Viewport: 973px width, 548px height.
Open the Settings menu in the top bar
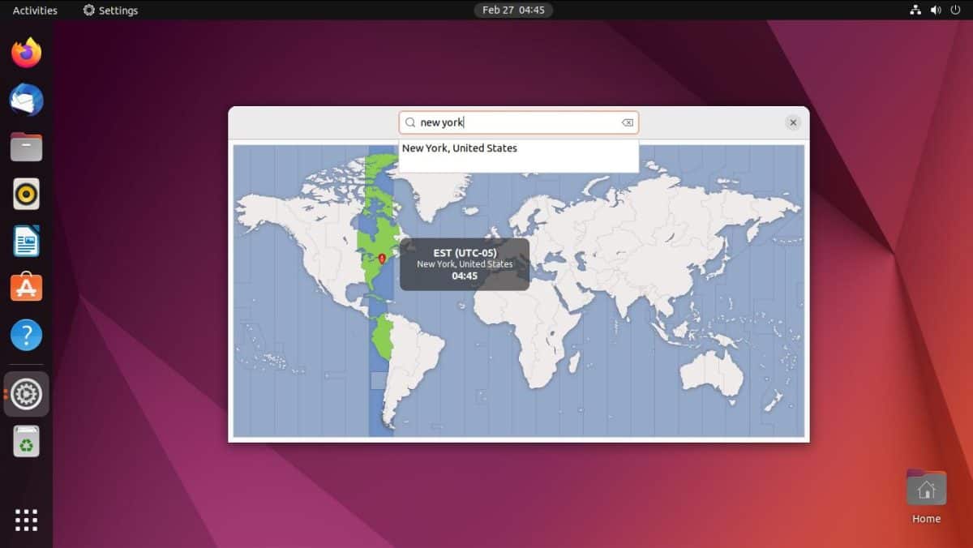click(x=109, y=10)
